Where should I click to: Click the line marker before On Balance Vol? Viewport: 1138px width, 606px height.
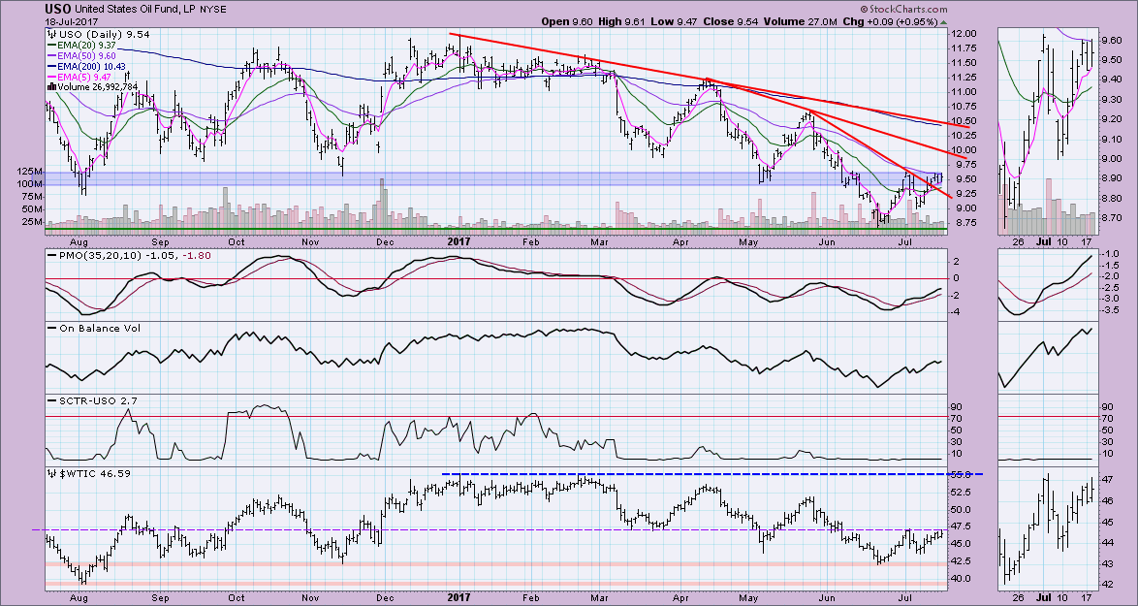click(50, 328)
